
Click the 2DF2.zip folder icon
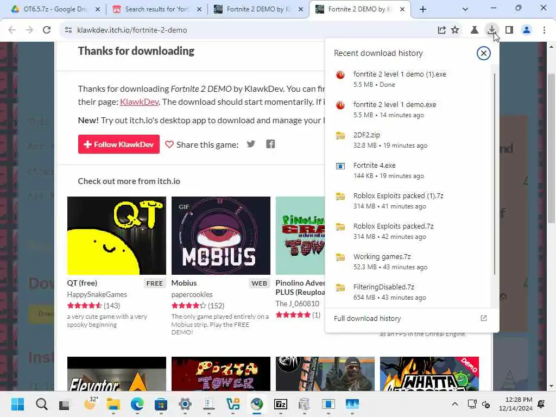(340, 135)
